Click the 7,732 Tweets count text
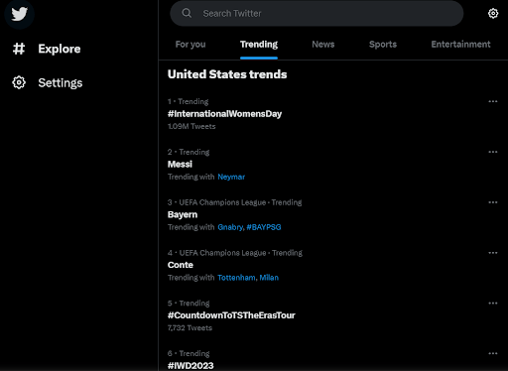 190,328
